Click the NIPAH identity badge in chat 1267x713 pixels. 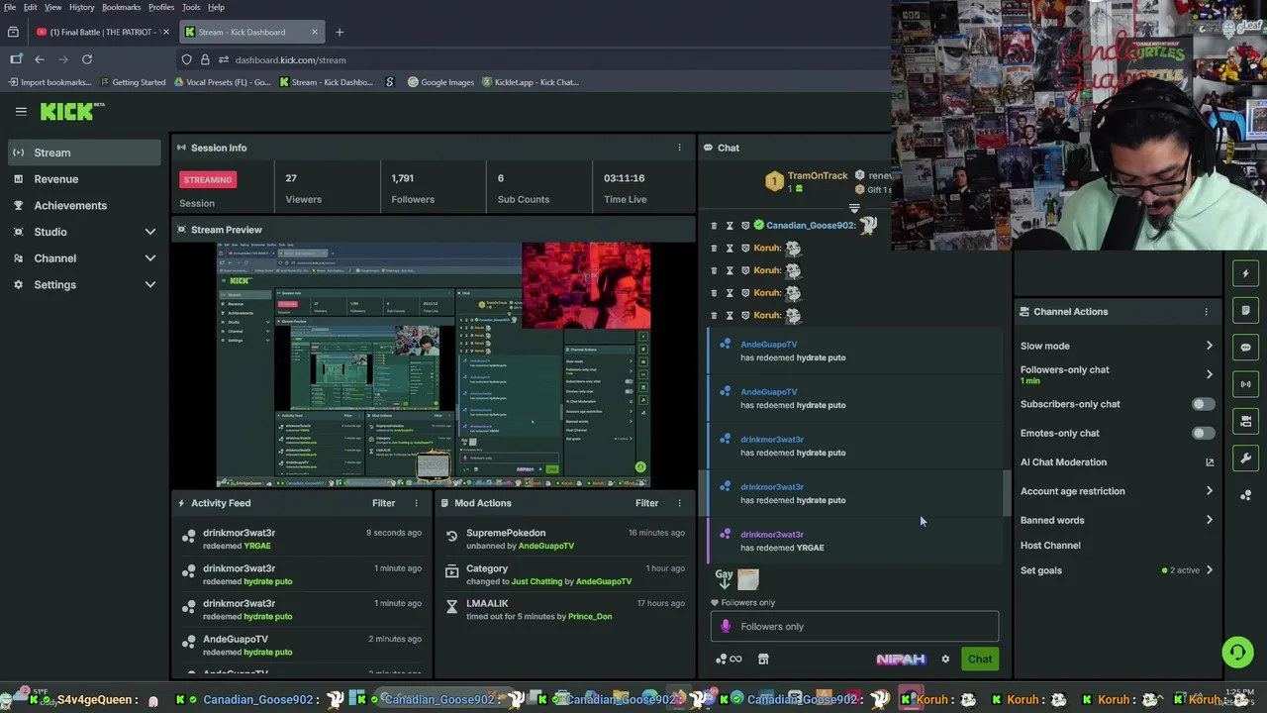tap(900, 660)
